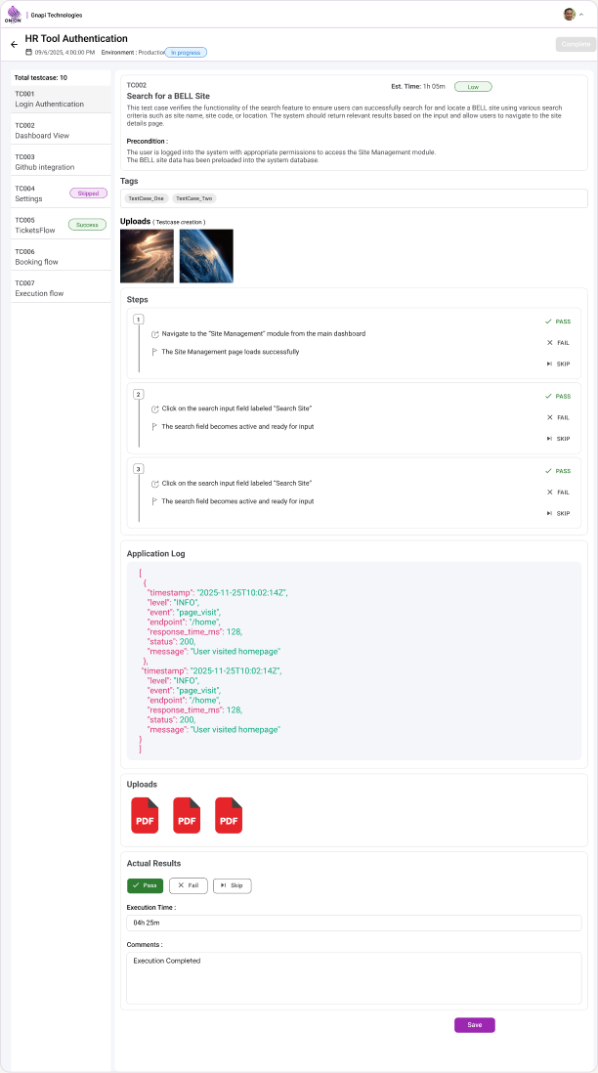The height and width of the screenshot is (1073, 598).
Task: Click the 'Gnapi Technologies' company name
Action: pos(56,15)
